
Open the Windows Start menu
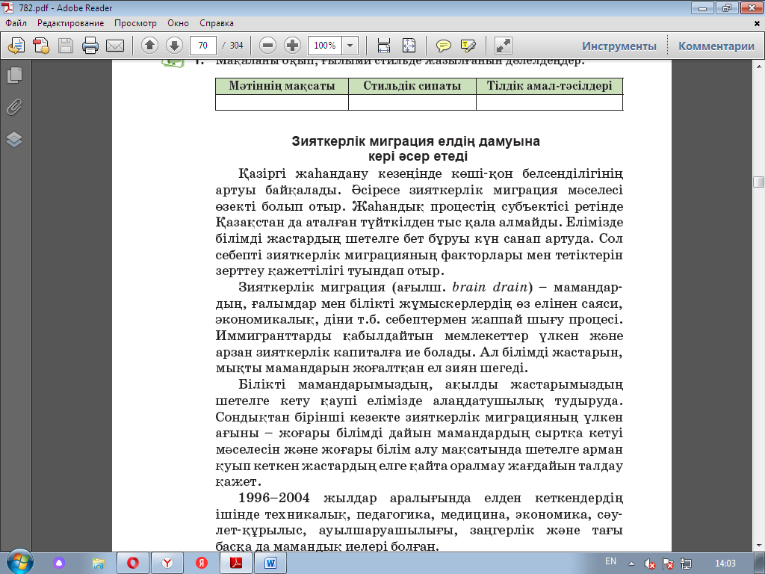pos(19,563)
